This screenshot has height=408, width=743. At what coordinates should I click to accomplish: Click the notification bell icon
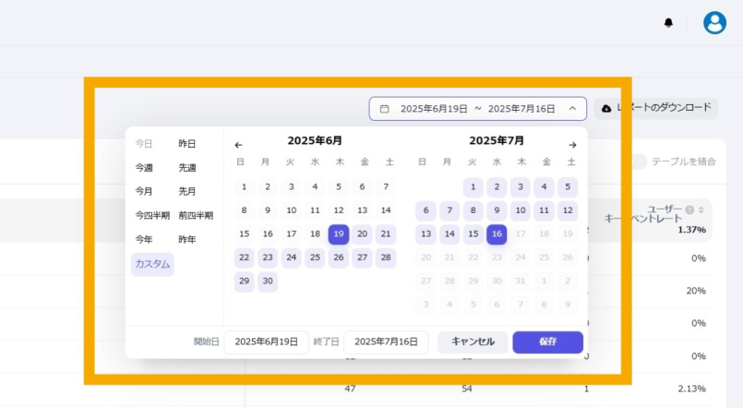click(x=668, y=23)
